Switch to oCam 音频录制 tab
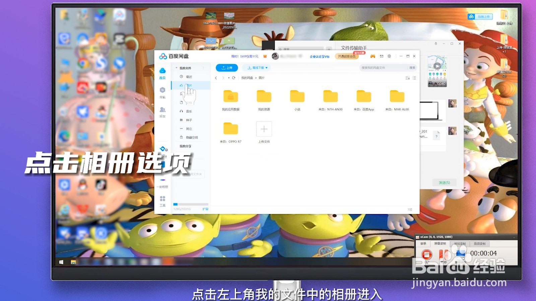The image size is (536, 301). pos(480,243)
